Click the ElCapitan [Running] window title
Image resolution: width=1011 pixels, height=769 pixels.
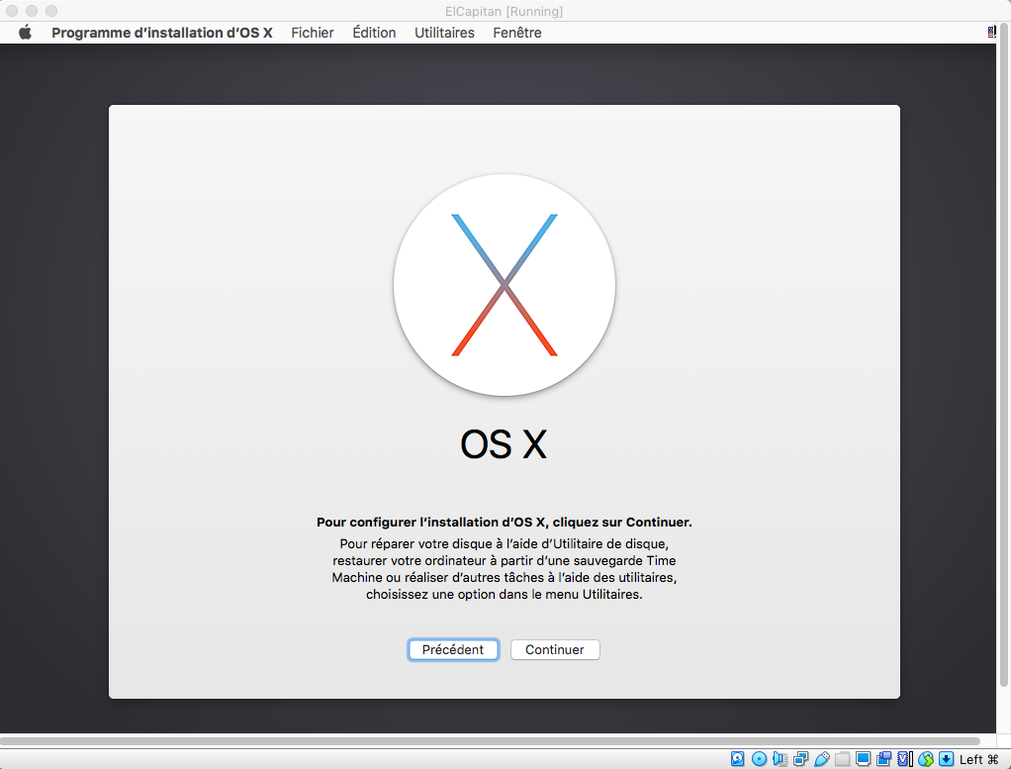(x=504, y=12)
